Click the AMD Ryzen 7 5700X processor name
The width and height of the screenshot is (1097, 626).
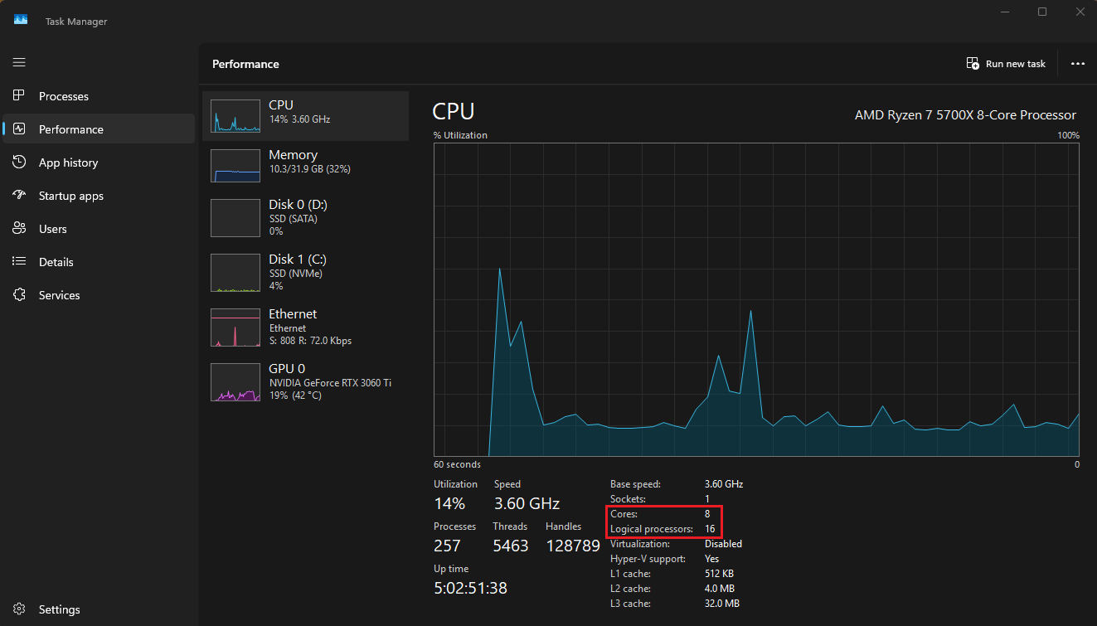[965, 115]
